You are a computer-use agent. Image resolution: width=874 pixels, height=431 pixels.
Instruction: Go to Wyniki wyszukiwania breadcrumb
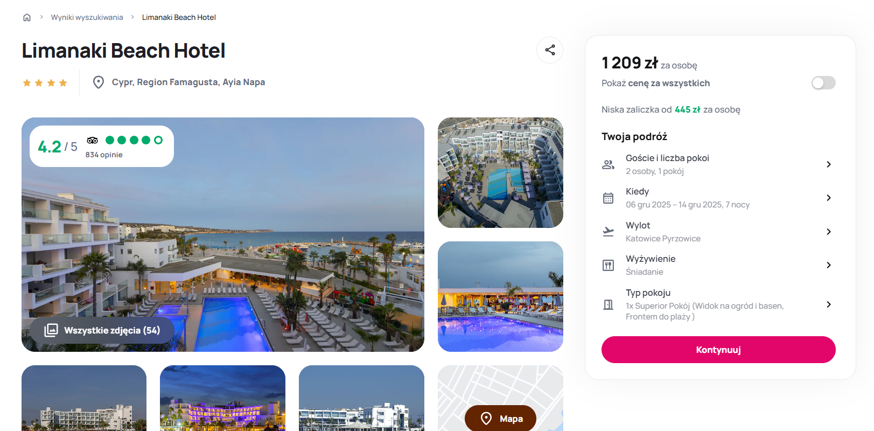point(87,17)
